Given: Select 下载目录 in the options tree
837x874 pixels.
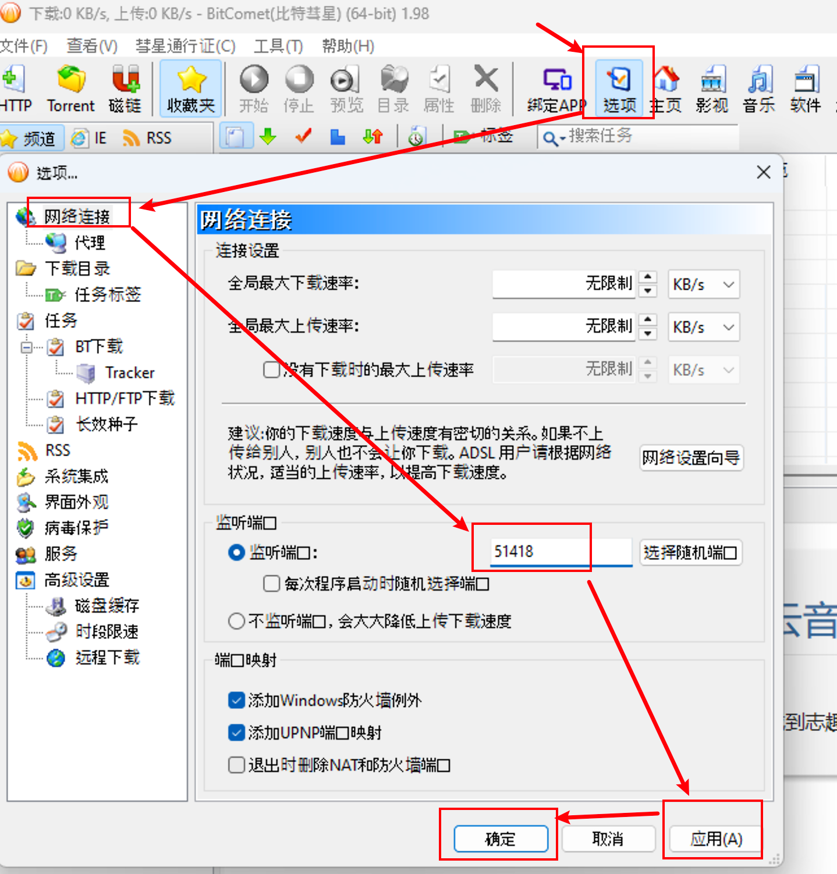Looking at the screenshot, I should (x=77, y=268).
